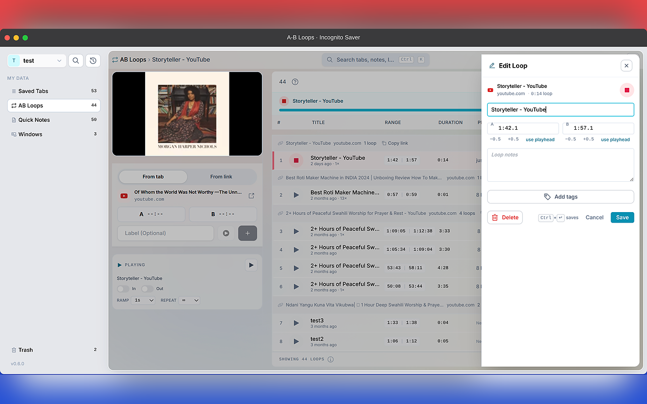Play the Best Roti Maker Machine loop
Image resolution: width=647 pixels, height=404 pixels.
(296, 195)
